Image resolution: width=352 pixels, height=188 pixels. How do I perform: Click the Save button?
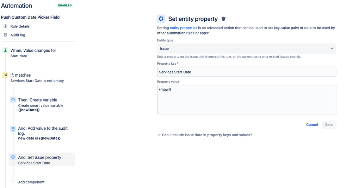(x=329, y=125)
